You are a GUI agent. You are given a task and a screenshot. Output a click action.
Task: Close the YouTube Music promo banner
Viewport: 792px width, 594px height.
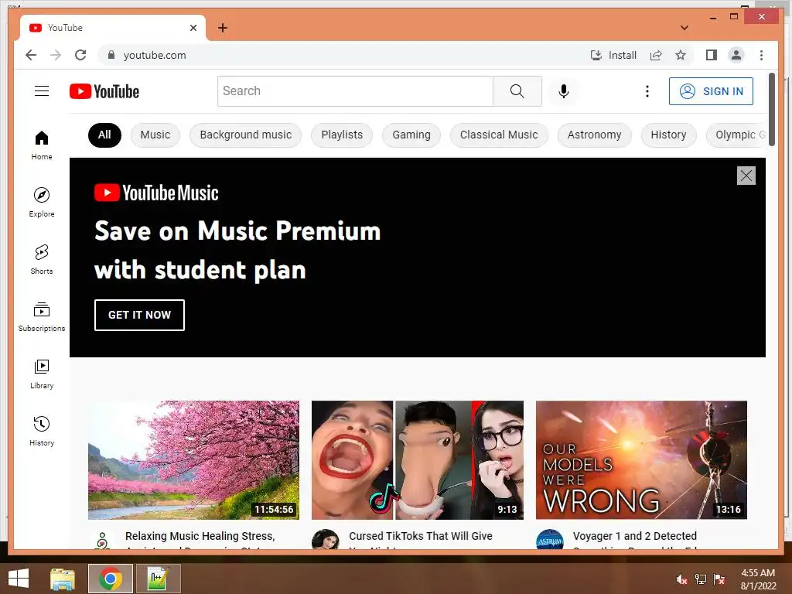(746, 176)
